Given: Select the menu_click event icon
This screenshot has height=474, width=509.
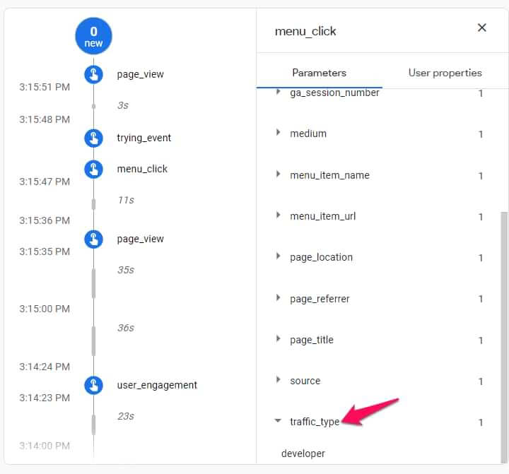Looking at the screenshot, I should (93, 169).
